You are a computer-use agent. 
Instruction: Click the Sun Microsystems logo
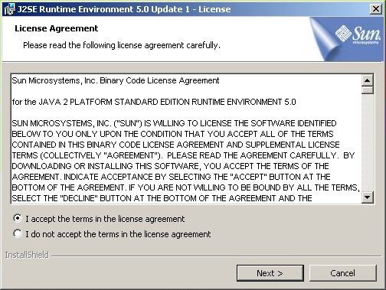358,35
